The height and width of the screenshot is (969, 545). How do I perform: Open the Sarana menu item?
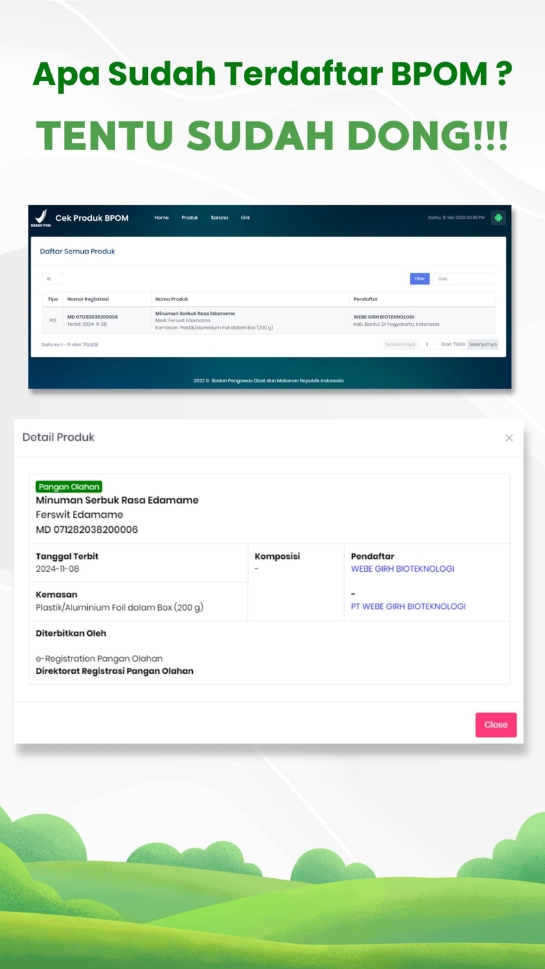[219, 217]
